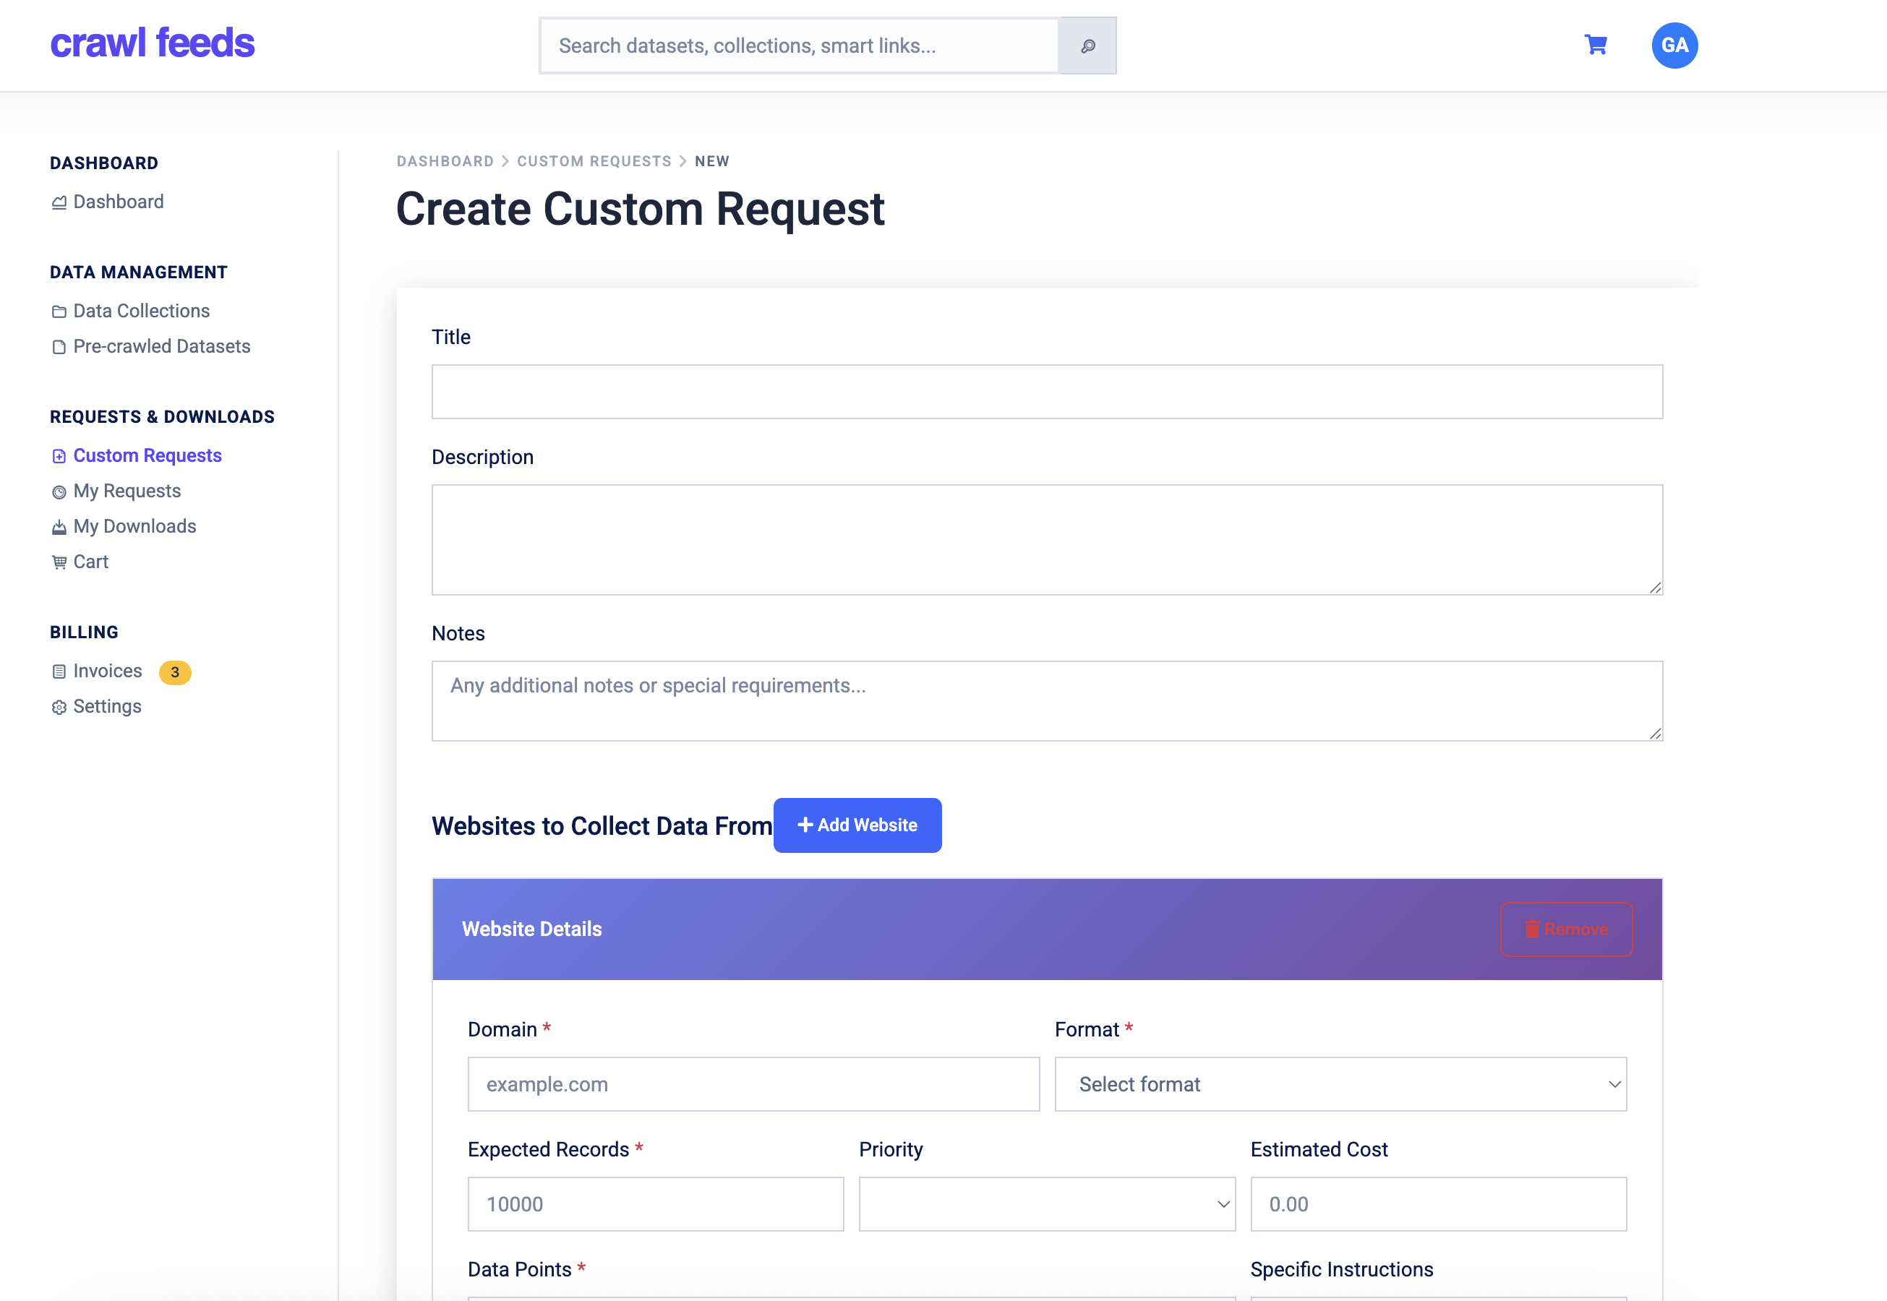
Task: Open the Priority dropdown
Action: (1046, 1204)
